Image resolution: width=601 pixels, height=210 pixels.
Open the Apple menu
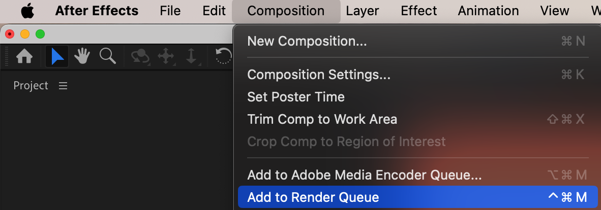[x=26, y=11]
